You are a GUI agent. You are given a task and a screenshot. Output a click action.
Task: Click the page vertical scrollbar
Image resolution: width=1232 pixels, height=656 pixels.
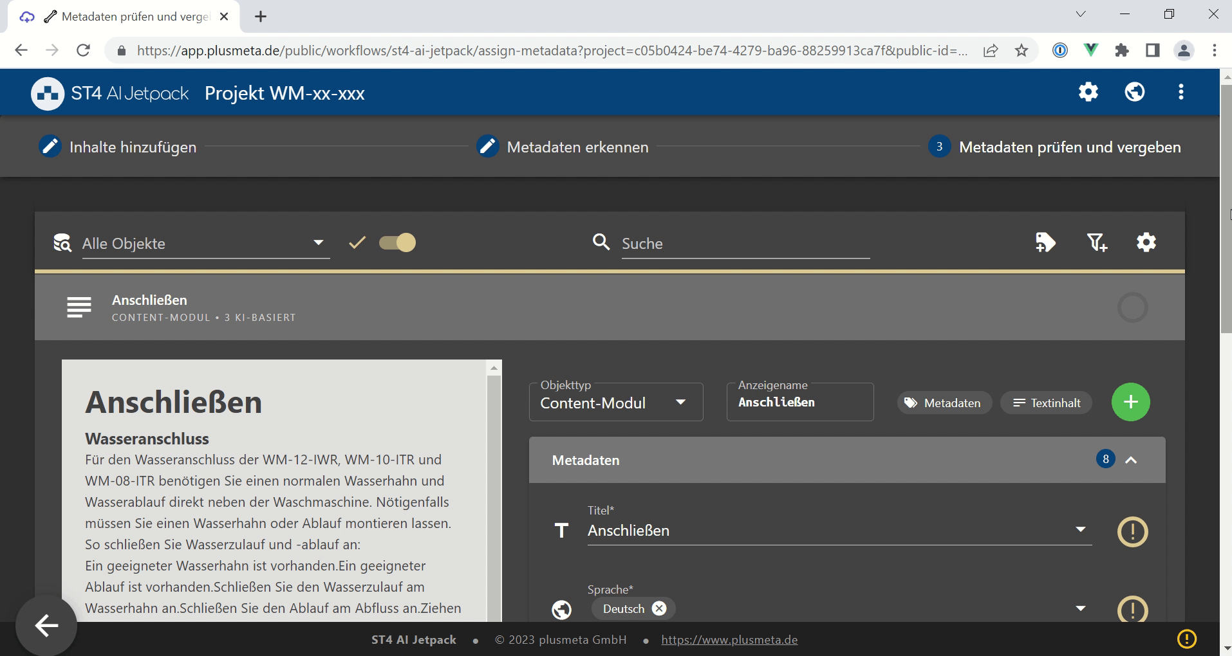pos(1226,209)
